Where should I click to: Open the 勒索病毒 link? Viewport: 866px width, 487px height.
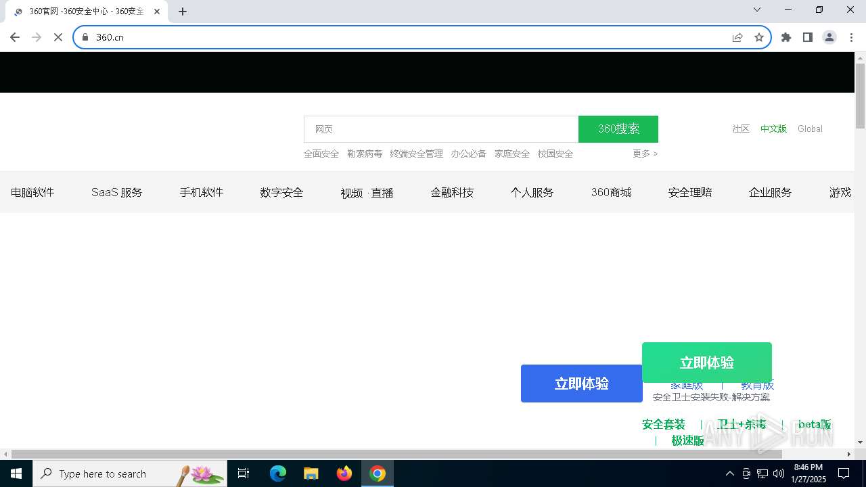[x=365, y=154]
